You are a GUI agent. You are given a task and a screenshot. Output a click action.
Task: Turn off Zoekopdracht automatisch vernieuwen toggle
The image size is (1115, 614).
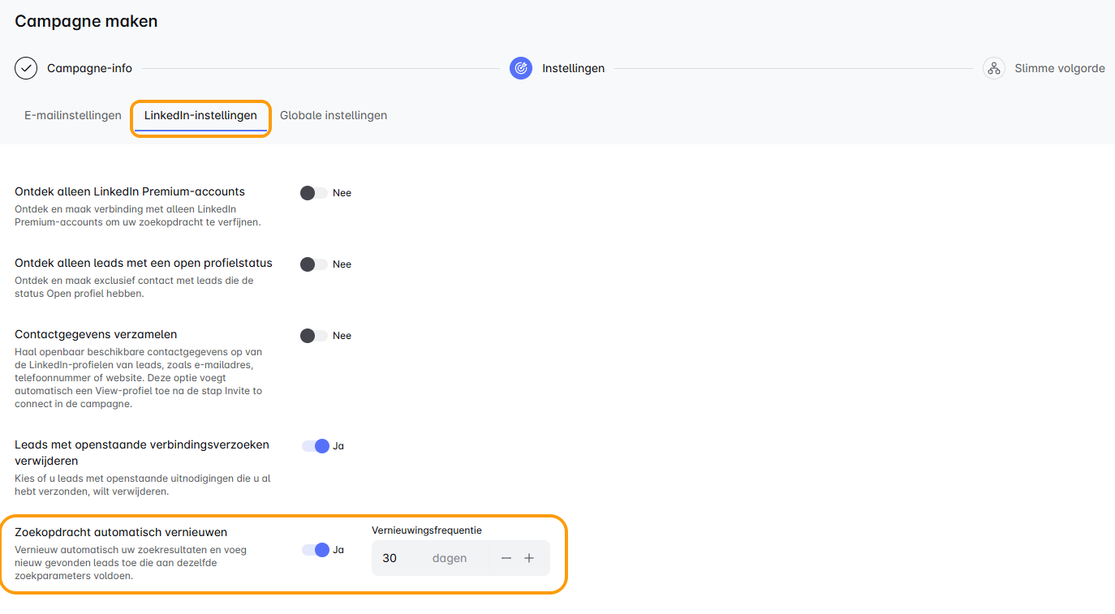(316, 550)
